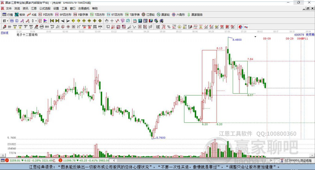
Task: Open the calculator tool icon
Action: [140, 21]
